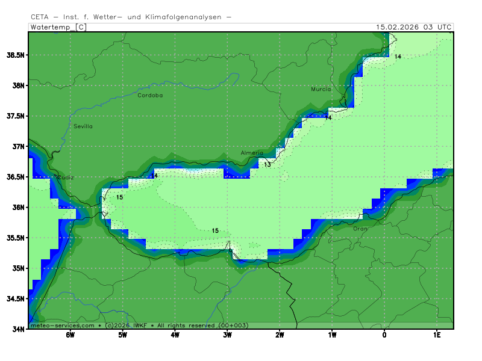Screen dimensions: 482x361
Task: Click the 0 longitude axis label
Action: 384,335
